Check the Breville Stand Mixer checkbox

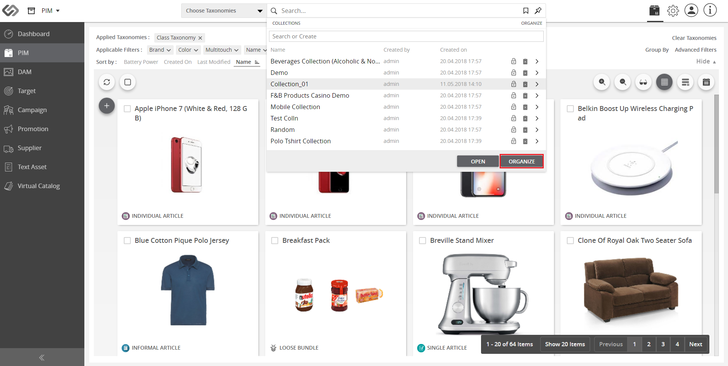pos(423,241)
